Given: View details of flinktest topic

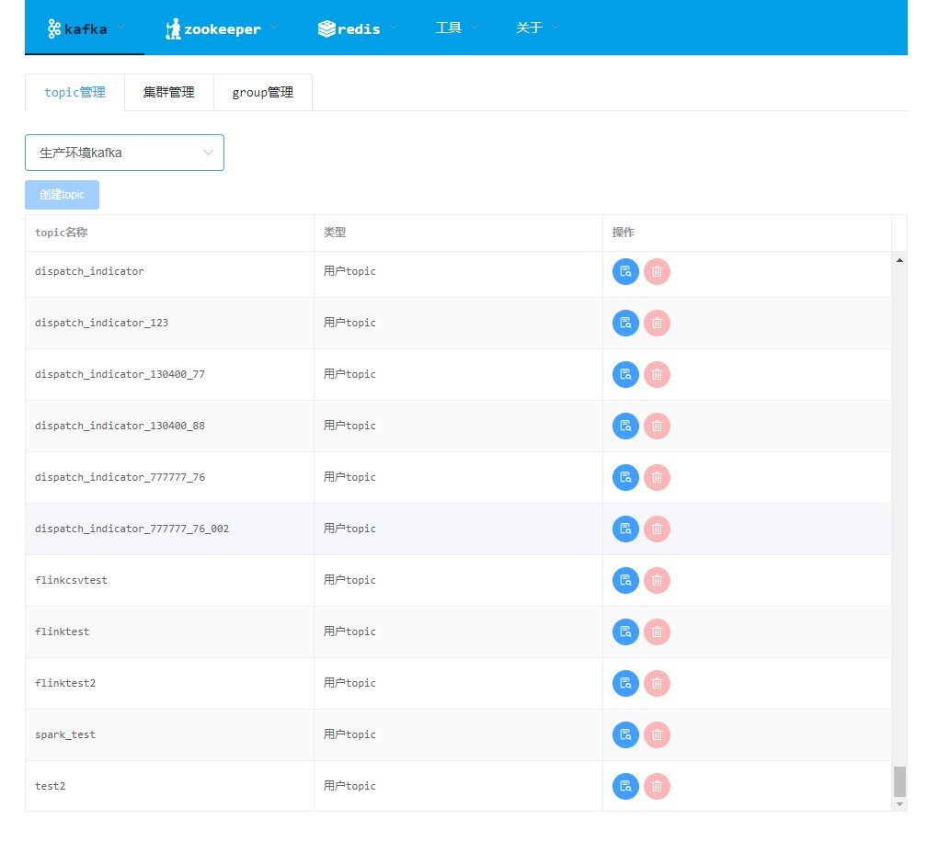Looking at the screenshot, I should tap(625, 631).
